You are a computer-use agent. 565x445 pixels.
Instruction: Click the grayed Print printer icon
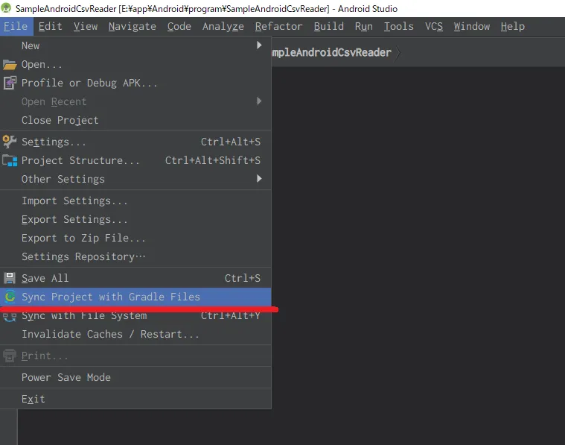point(10,356)
